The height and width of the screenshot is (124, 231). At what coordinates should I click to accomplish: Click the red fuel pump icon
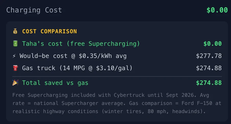(16, 68)
